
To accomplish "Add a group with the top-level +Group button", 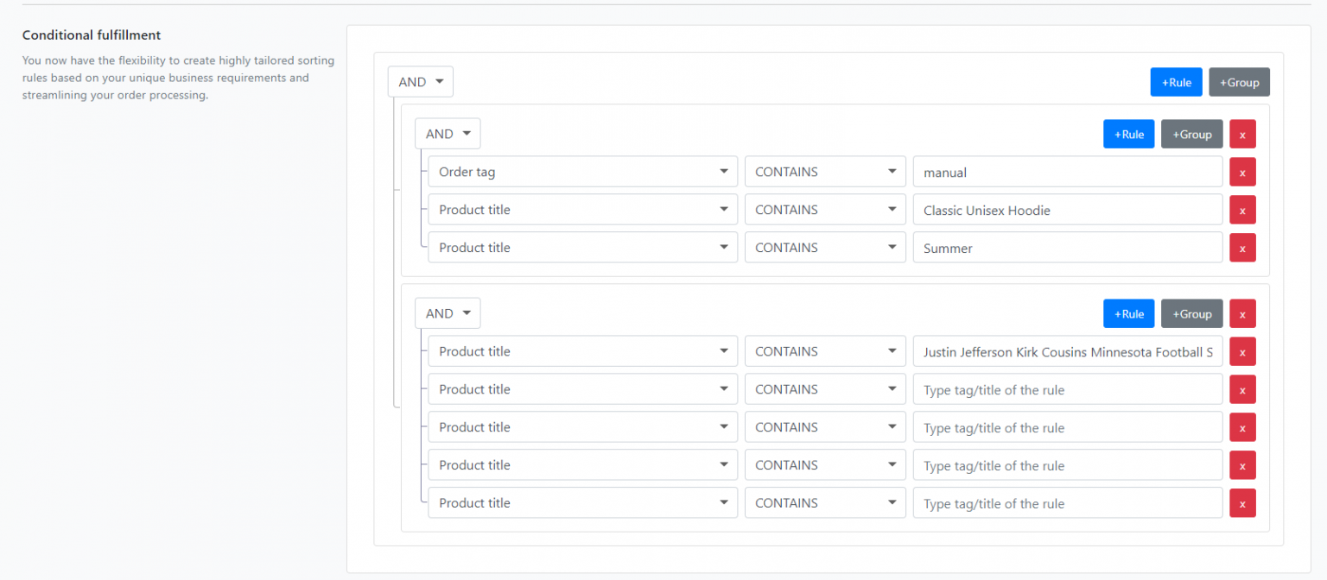I will (1239, 81).
